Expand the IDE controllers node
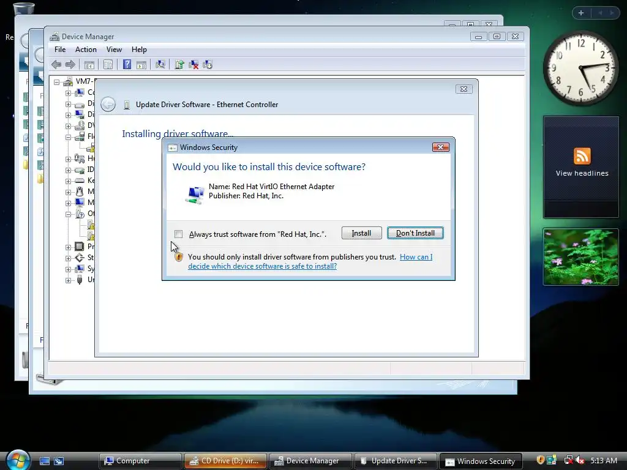 click(x=68, y=170)
